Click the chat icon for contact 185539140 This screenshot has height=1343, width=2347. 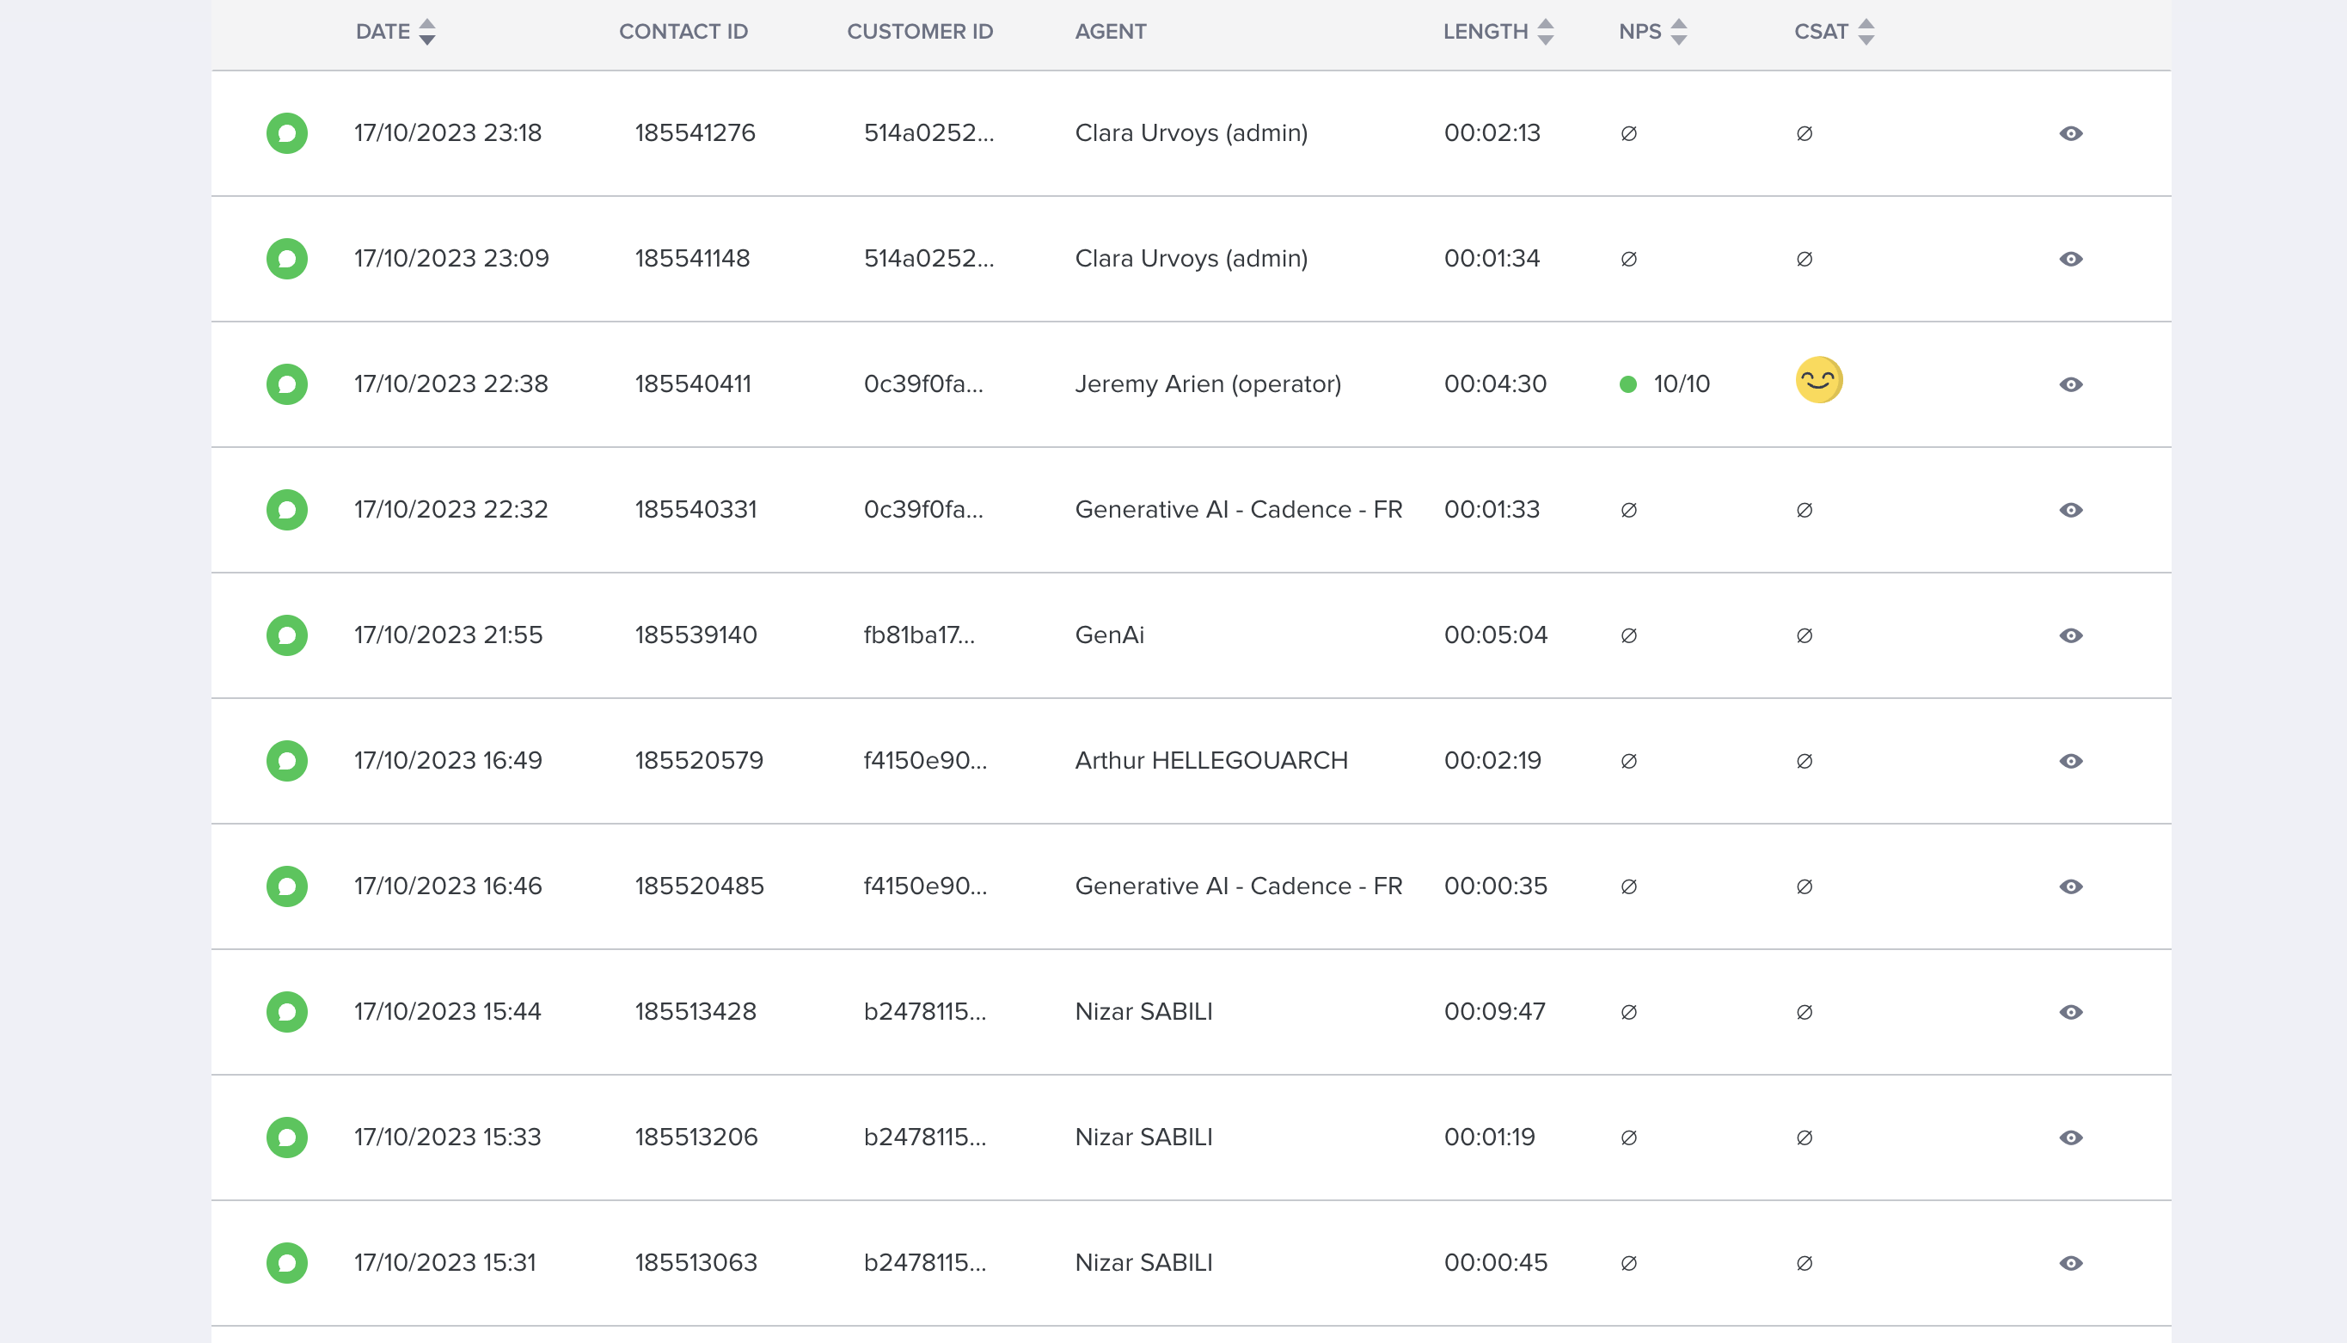[287, 635]
